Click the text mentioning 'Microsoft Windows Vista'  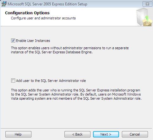coord(126,94)
